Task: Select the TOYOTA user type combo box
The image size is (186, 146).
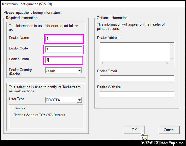Action: point(63,100)
